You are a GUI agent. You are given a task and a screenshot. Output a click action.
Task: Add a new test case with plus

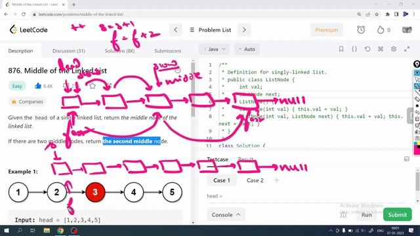click(277, 180)
